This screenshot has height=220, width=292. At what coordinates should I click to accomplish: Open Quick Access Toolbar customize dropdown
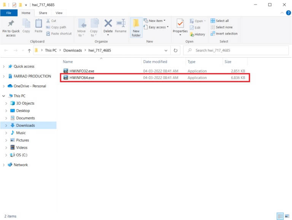tap(26, 5)
